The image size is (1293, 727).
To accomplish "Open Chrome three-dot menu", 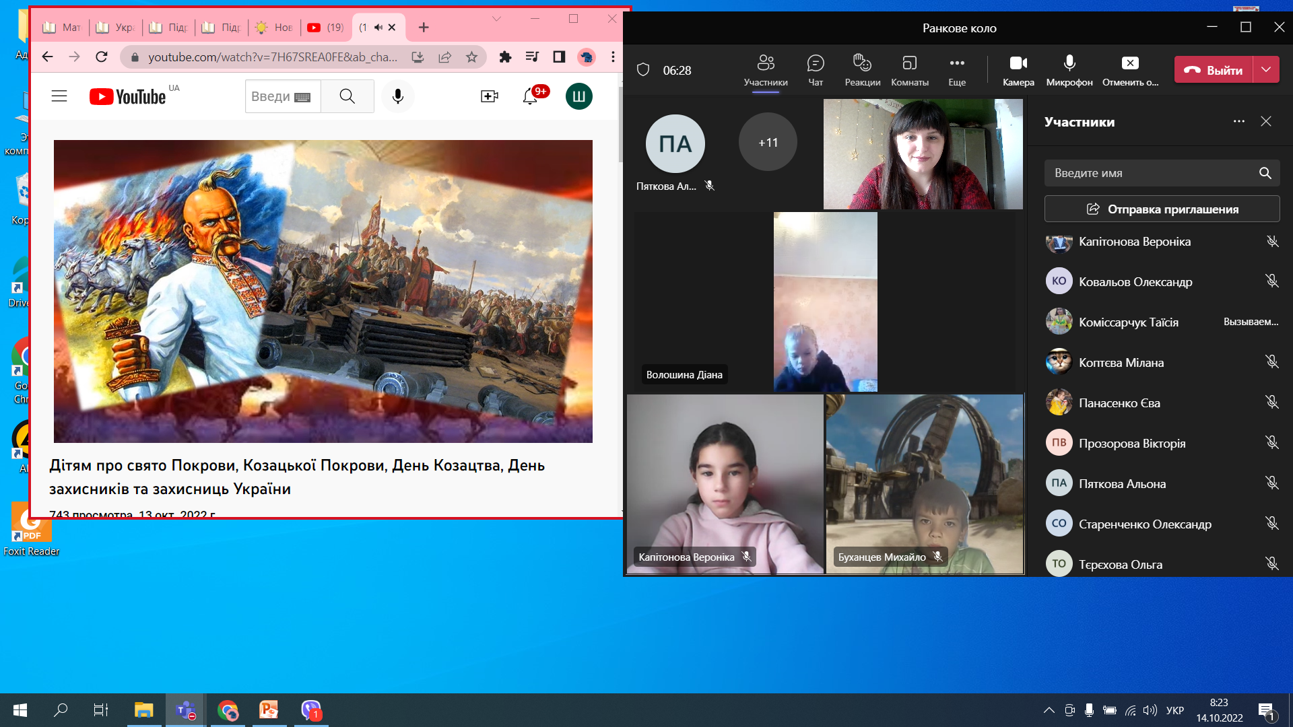I will 613,57.
